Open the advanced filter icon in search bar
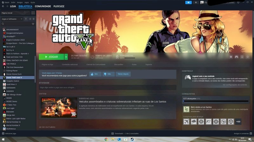 [x=33, y=24]
